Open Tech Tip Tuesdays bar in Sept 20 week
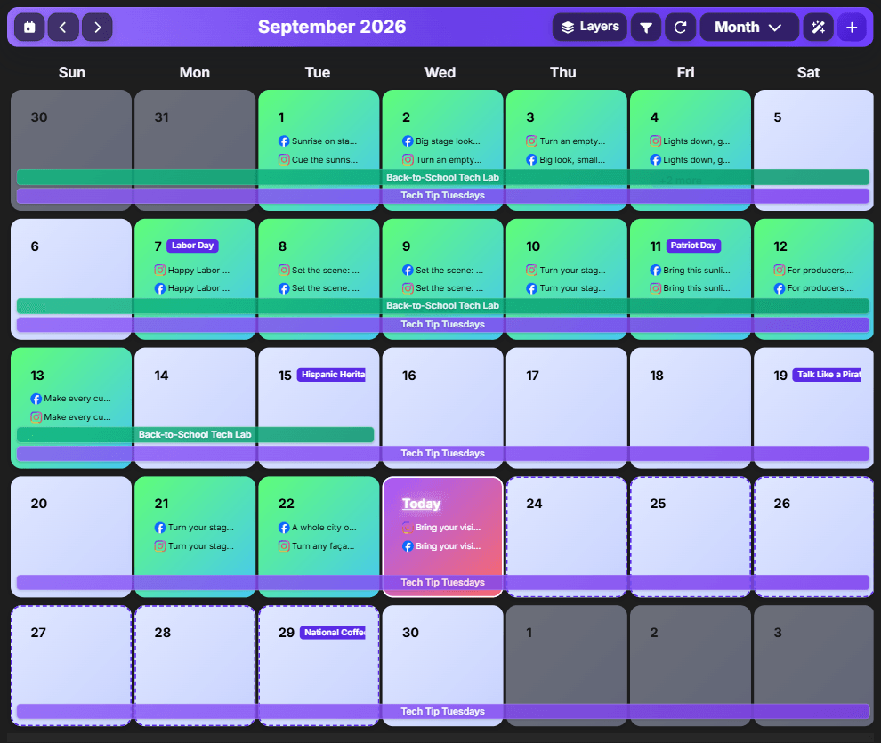Image resolution: width=881 pixels, height=743 pixels. point(443,582)
